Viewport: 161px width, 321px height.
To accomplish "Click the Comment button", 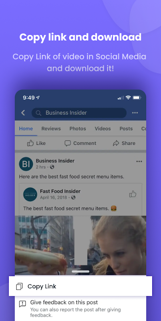I will click(x=80, y=143).
